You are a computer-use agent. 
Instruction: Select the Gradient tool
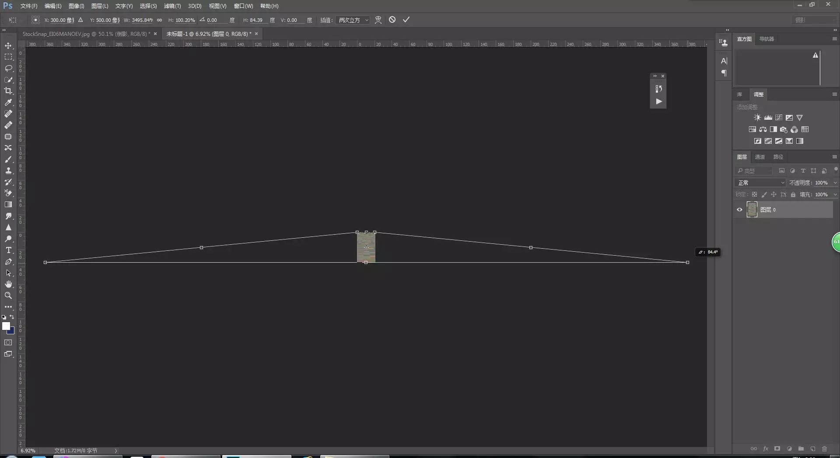[8, 205]
